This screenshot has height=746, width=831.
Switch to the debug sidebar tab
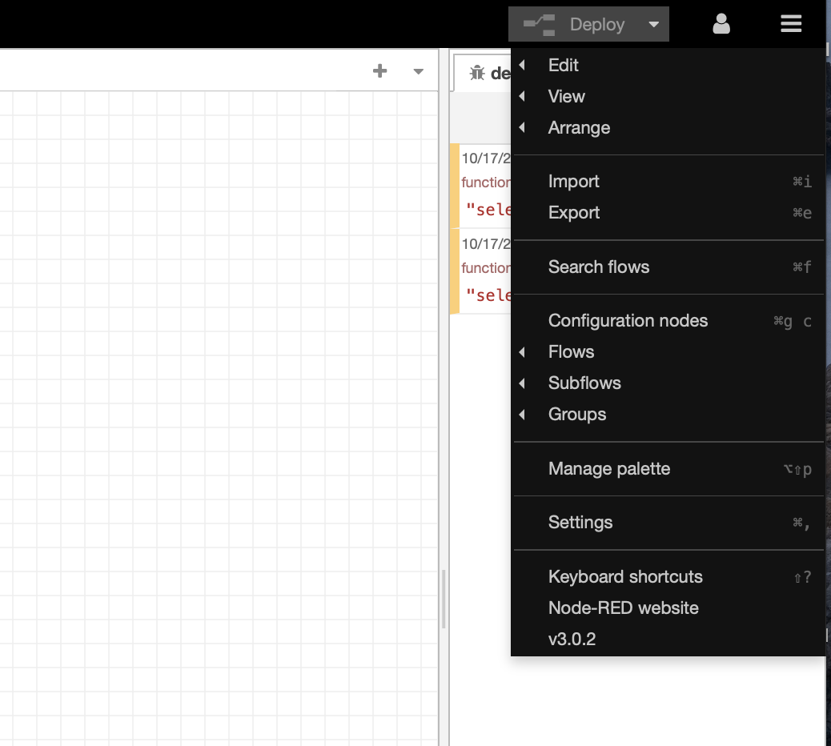coord(484,73)
